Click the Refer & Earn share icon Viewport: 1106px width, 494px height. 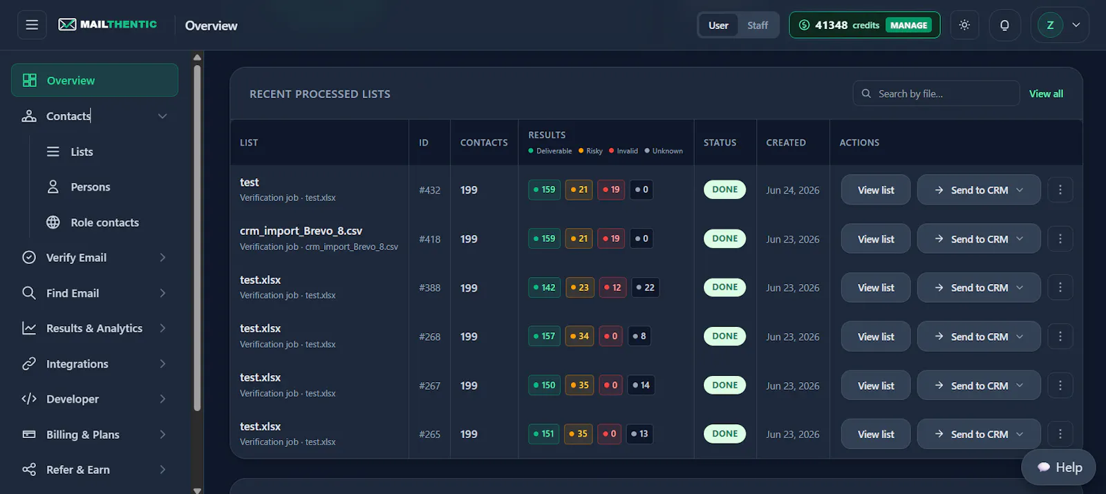pos(29,470)
